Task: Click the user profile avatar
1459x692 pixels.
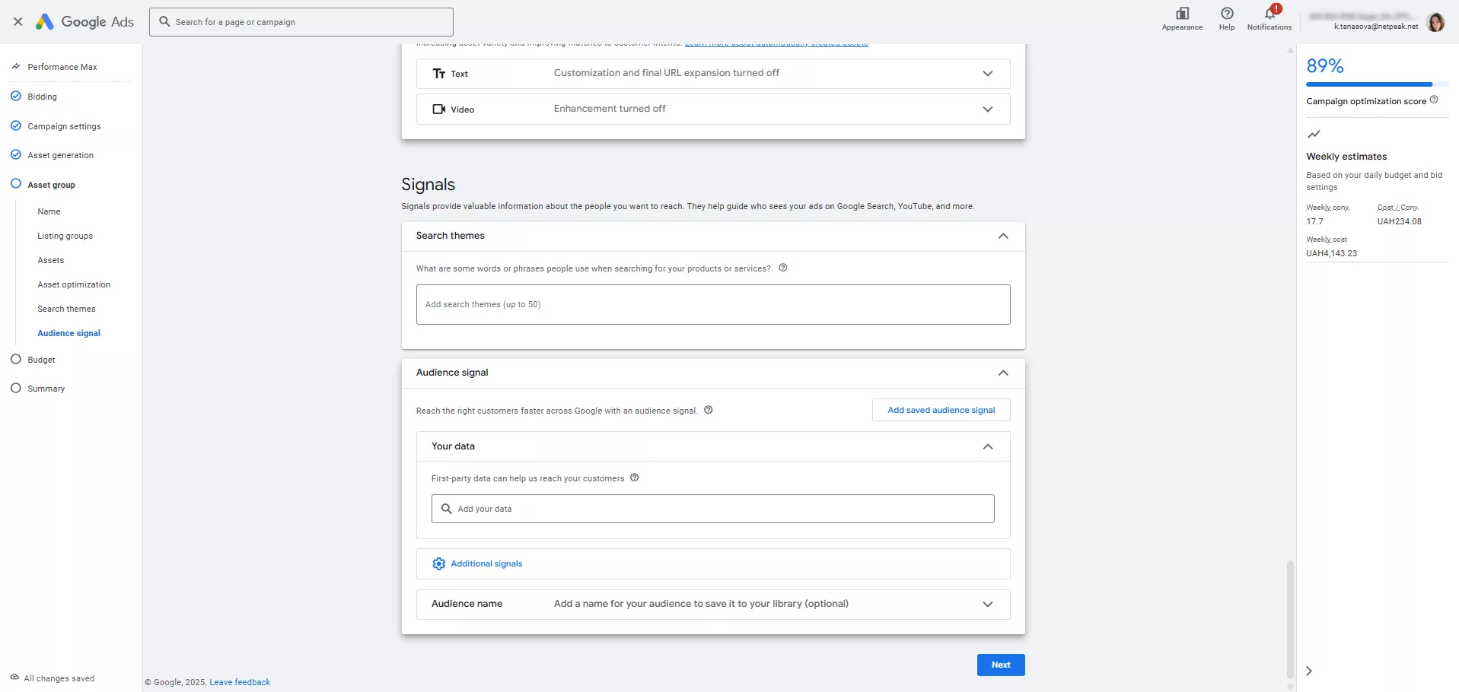Action: click(1435, 23)
